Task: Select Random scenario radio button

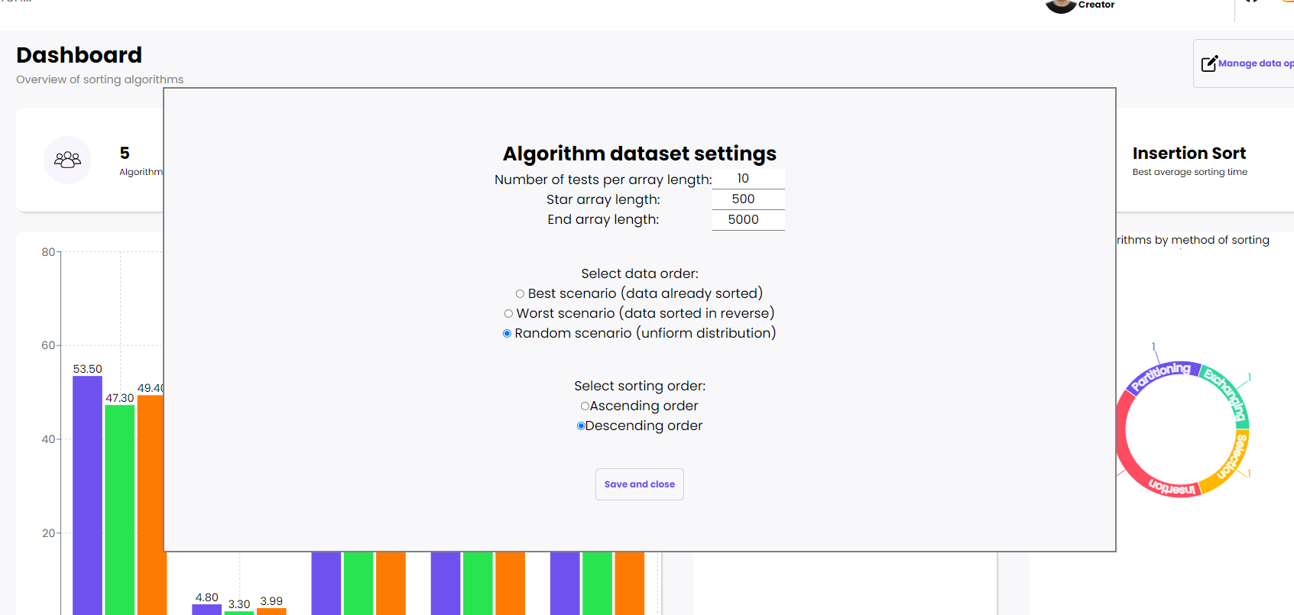Action: point(507,333)
